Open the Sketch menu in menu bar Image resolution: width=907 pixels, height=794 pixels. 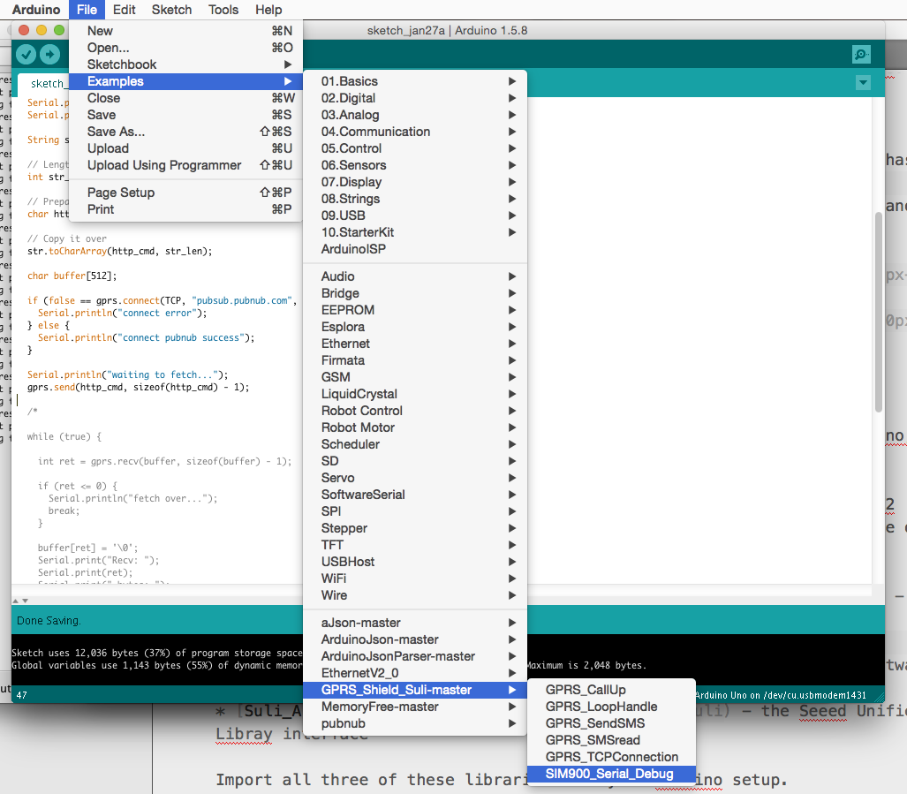[171, 10]
